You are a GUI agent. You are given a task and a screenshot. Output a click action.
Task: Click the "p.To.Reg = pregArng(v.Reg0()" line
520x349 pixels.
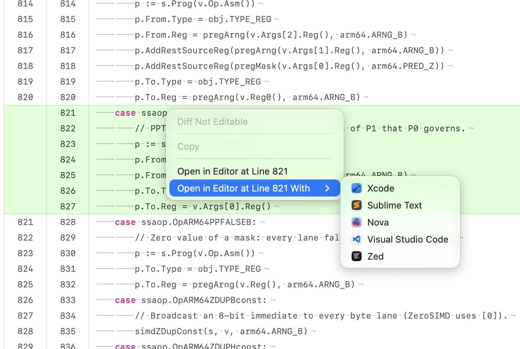pyautogui.click(x=248, y=97)
